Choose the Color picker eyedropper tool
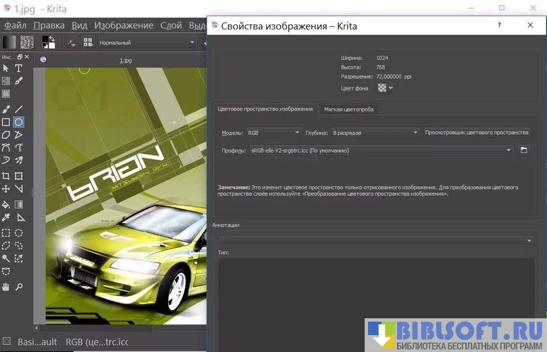This screenshot has height=352, width=547. 6,218
